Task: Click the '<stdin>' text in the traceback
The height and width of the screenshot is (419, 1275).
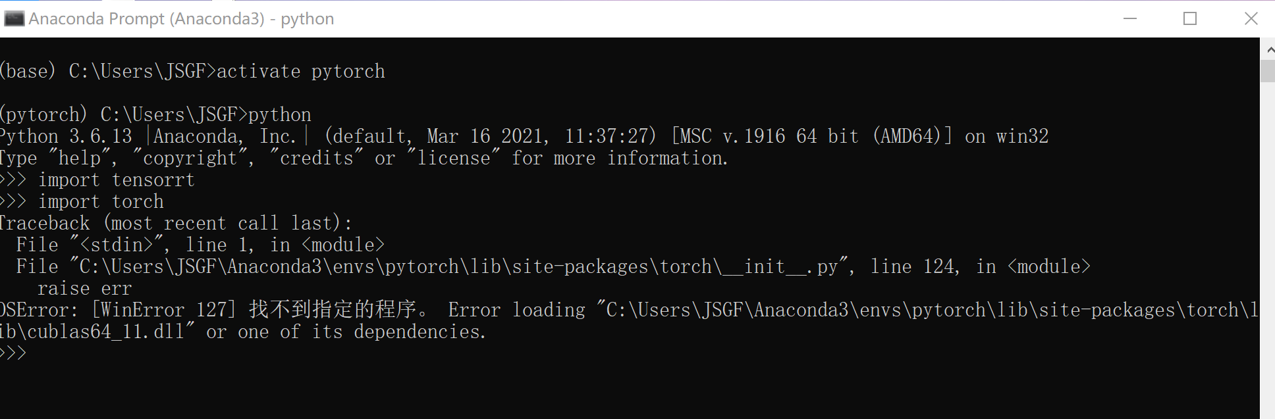Action: (x=116, y=245)
